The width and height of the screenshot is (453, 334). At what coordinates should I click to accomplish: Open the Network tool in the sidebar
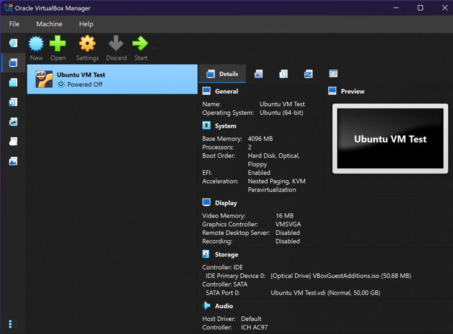(x=13, y=122)
